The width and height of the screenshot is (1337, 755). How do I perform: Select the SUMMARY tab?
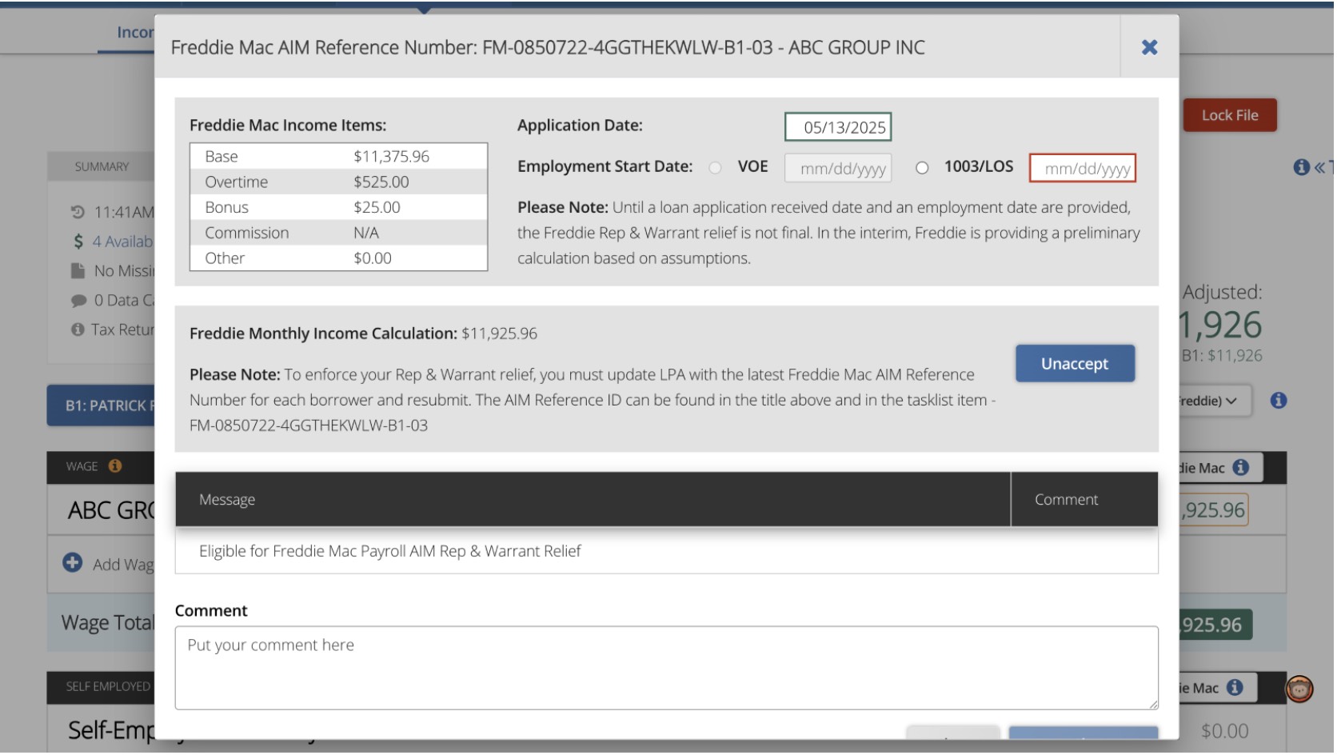point(102,167)
